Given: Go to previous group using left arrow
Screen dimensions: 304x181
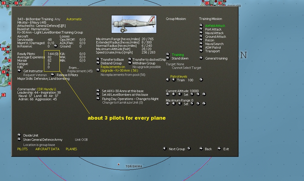Looking at the screenshot, I should (x=165, y=148).
